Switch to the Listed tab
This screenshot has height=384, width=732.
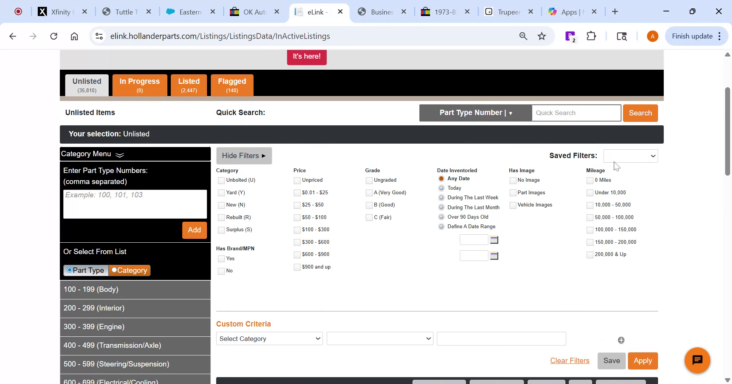[189, 85]
